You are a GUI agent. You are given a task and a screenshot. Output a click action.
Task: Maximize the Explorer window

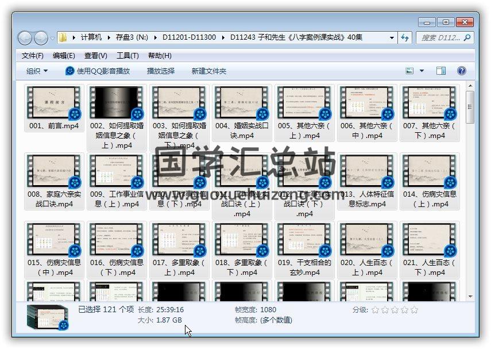[x=446, y=22]
